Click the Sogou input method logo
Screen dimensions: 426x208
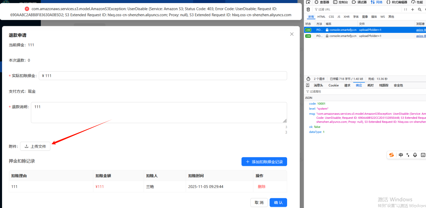(392, 155)
